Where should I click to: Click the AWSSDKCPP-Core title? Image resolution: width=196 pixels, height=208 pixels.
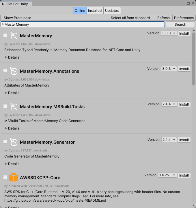pyautogui.click(x=40, y=178)
